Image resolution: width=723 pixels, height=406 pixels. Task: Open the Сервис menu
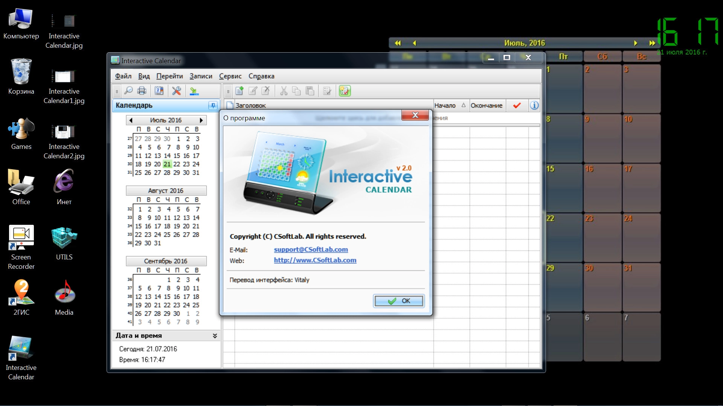click(x=230, y=76)
